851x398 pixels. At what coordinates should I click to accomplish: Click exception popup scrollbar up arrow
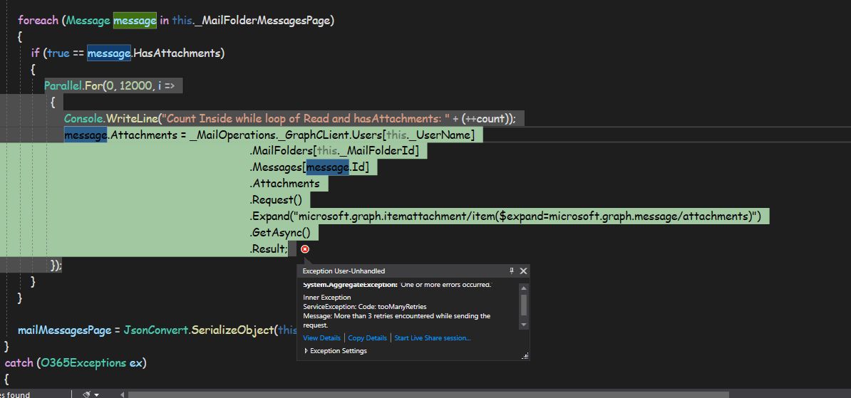tap(524, 289)
